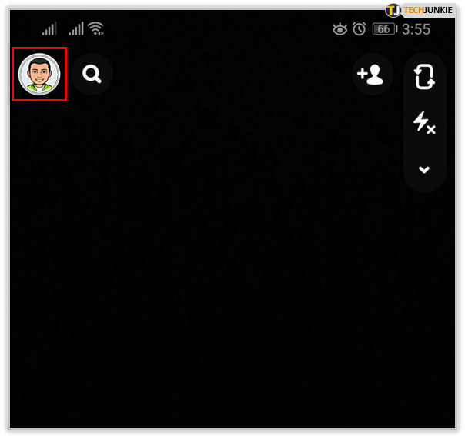Tap the first cellular signal bars icon
The image size is (465, 438).
tap(49, 28)
